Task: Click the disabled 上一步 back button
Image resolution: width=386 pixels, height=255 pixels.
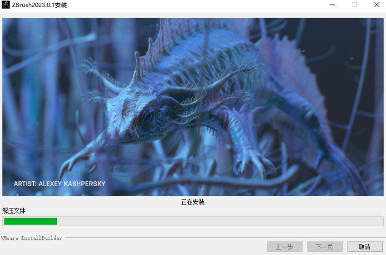Action: click(285, 247)
